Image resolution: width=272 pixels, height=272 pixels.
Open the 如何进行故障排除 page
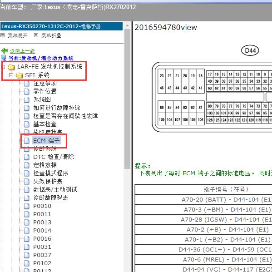(x=57, y=108)
